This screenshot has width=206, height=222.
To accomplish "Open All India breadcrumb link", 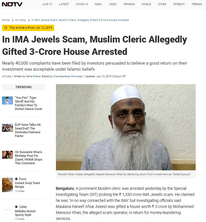I will [x=21, y=20].
